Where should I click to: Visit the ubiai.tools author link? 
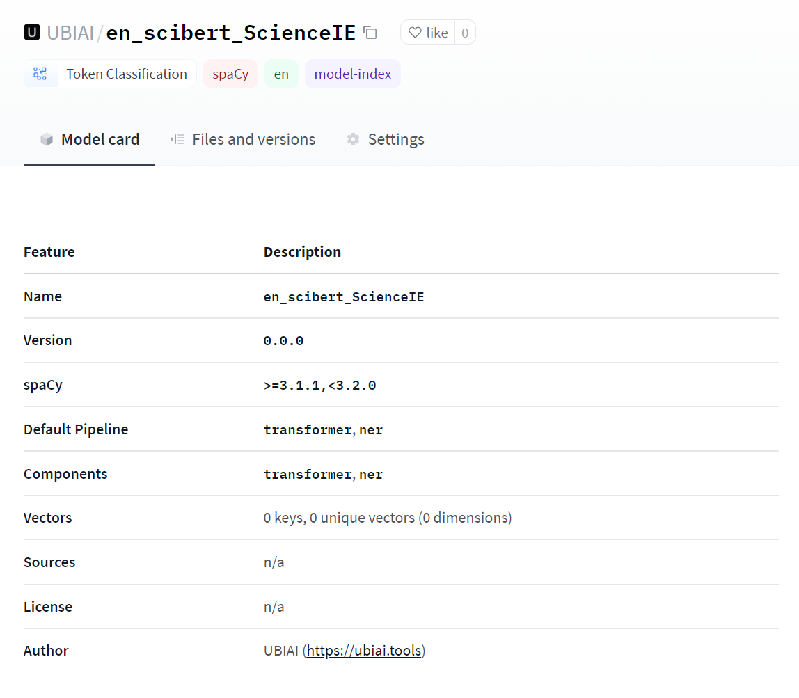coord(364,651)
